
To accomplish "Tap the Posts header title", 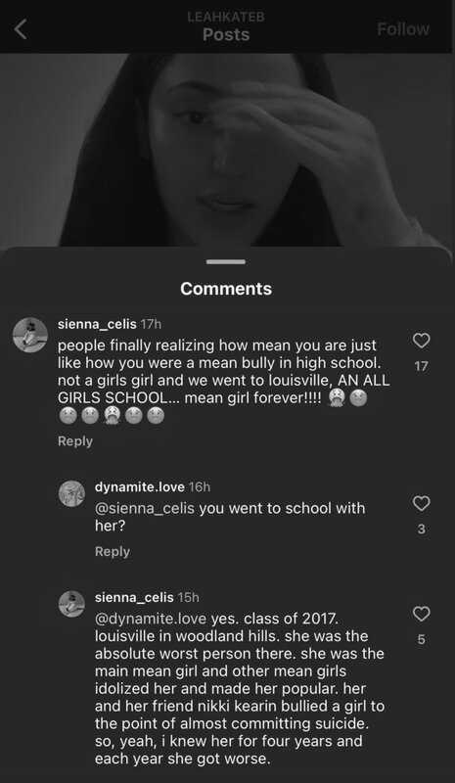I will click(226, 34).
